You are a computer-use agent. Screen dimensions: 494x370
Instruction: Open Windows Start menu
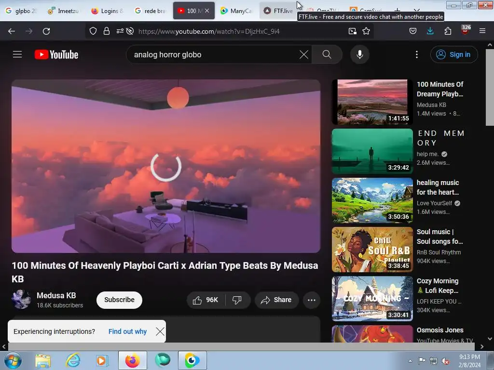coord(13,360)
